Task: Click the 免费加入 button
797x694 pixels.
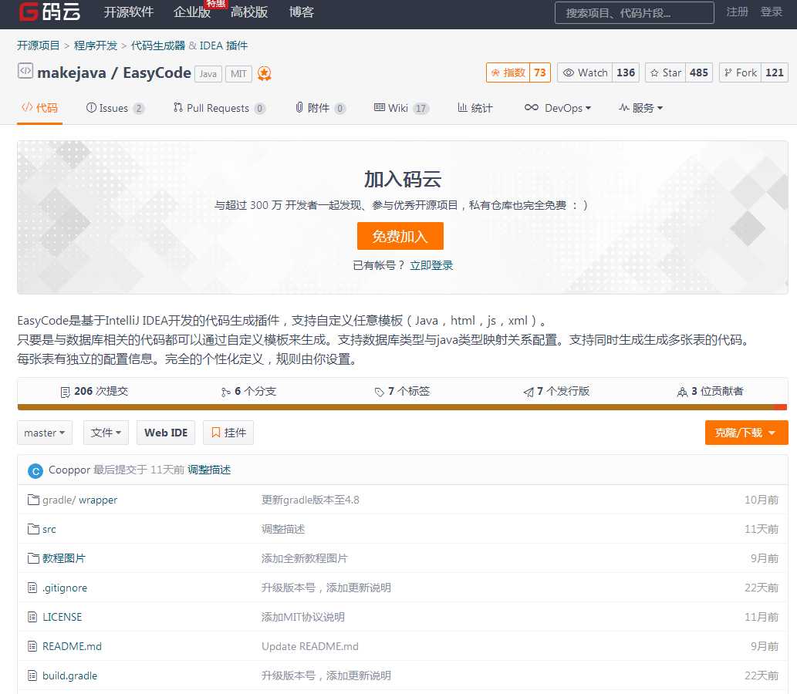Action: [400, 236]
